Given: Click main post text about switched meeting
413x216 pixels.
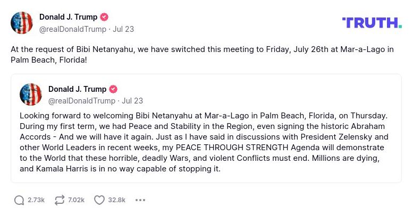Looking at the screenshot, I should coord(202,55).
